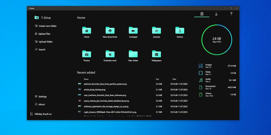Click the Settings gear icon
Screen dimensions: 271x135
(x=36, y=97)
